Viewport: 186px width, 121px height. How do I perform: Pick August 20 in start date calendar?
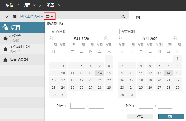click(x=91, y=80)
